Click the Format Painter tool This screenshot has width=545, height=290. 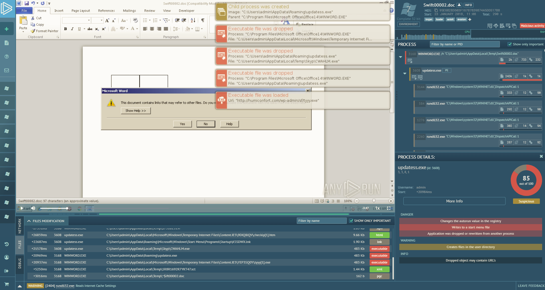(x=45, y=31)
